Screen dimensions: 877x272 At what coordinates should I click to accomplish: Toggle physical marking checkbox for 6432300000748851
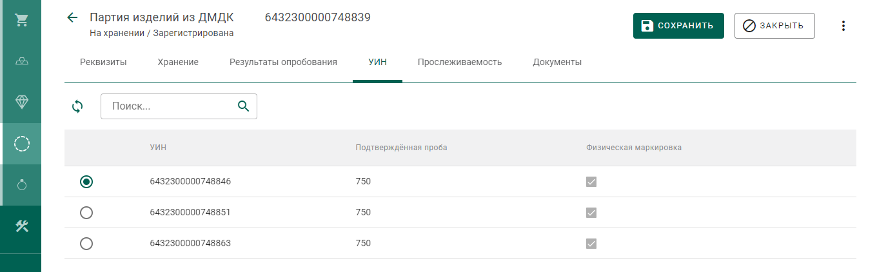[x=591, y=213]
